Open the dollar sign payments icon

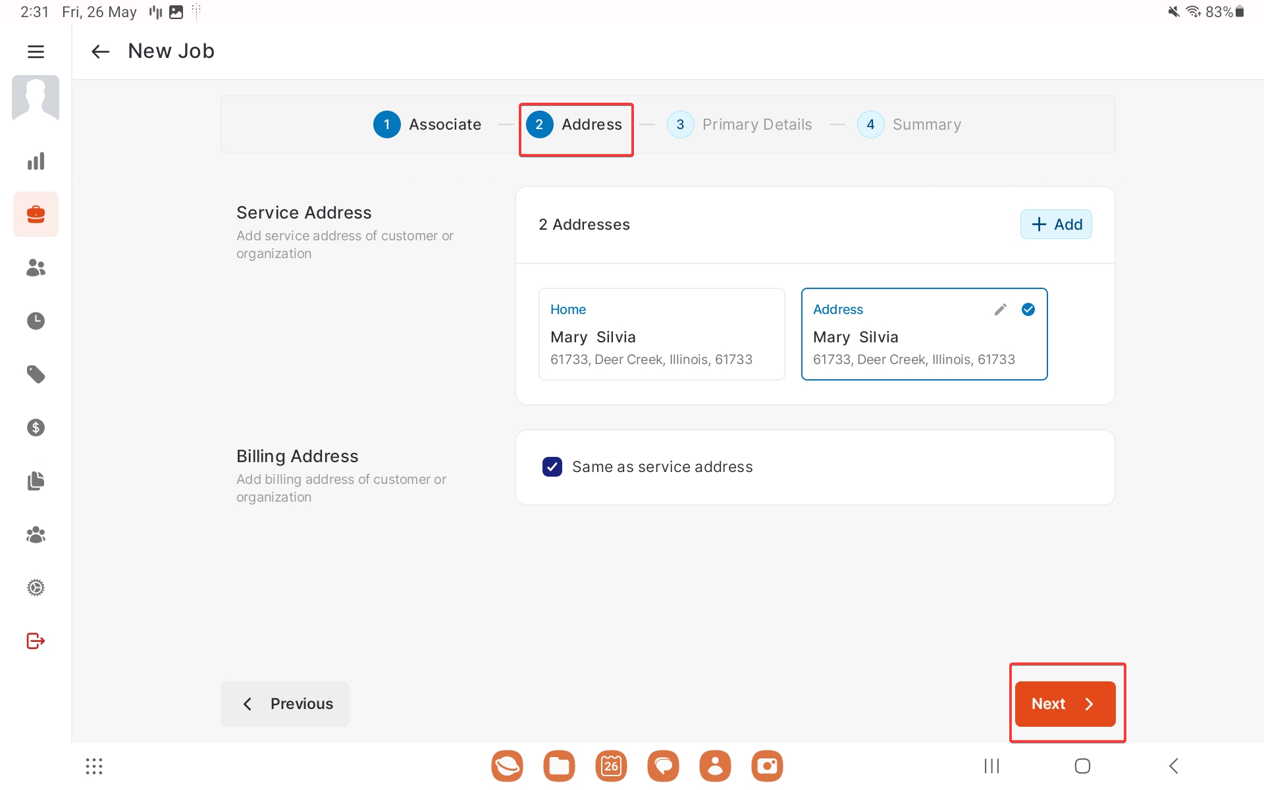pyautogui.click(x=36, y=428)
